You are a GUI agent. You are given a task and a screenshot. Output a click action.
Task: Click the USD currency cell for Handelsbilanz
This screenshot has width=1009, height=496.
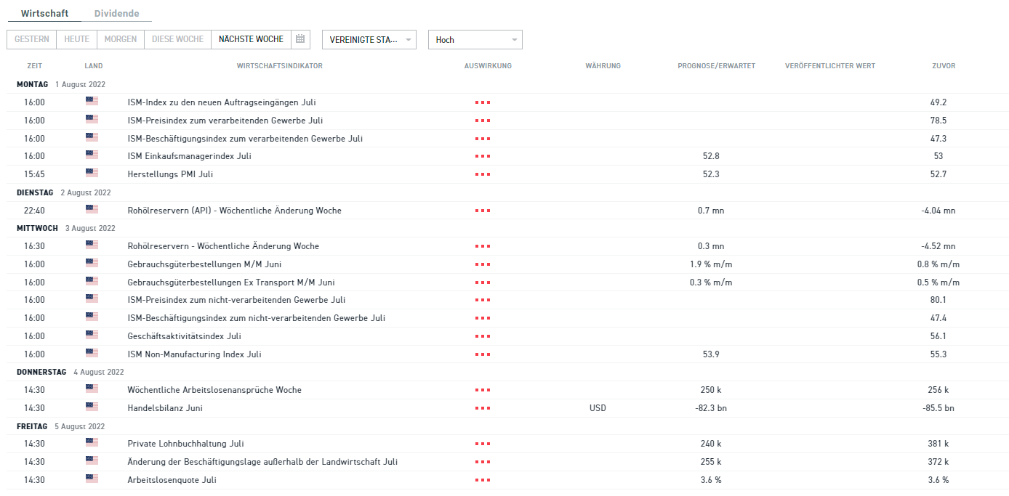(x=598, y=408)
